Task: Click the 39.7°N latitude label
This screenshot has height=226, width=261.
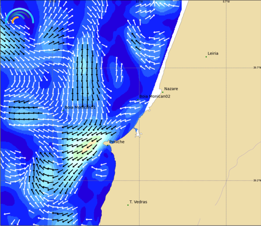Action: coord(257,67)
